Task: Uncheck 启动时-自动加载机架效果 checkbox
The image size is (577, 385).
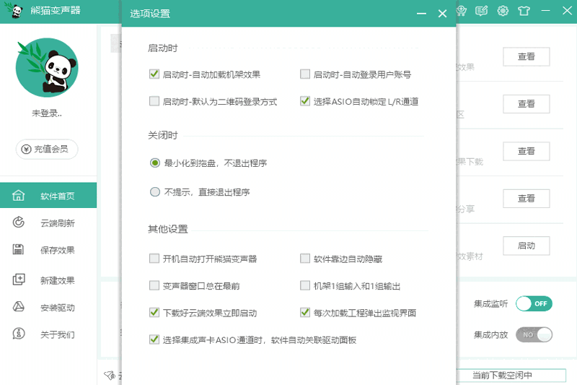Action: coord(154,74)
